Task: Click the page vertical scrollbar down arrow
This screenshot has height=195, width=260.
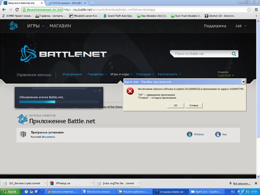Action: pos(258,177)
